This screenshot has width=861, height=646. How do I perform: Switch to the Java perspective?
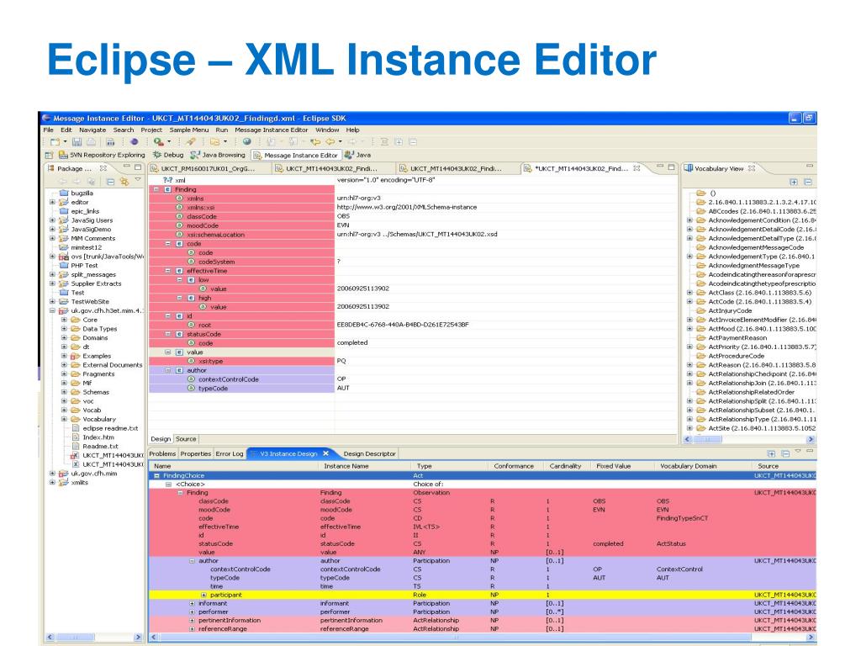pyautogui.click(x=358, y=155)
